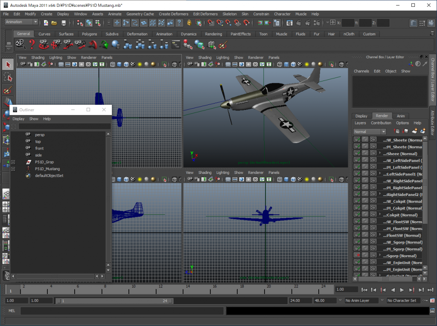
Task: Click the New Scene icon
Action: [46, 23]
